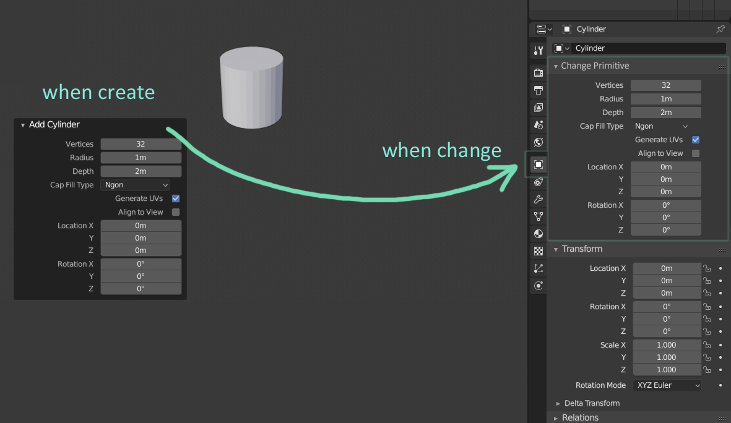Click the Cylinder object name field
The image size is (731, 423).
click(x=649, y=48)
